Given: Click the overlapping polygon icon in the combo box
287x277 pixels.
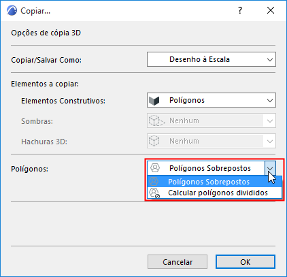Looking at the screenshot, I should pyautogui.click(x=155, y=168).
